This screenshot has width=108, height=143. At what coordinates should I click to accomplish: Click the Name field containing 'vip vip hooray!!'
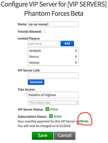[53, 24]
